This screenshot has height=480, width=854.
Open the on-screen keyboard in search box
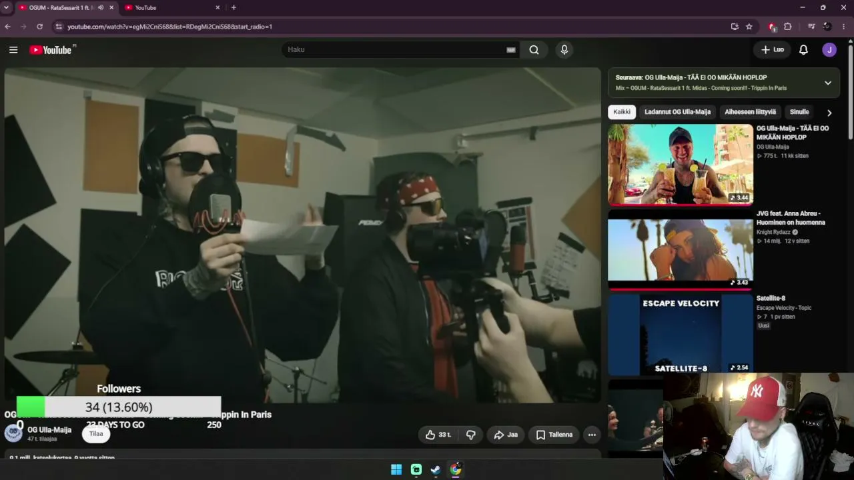click(x=511, y=50)
